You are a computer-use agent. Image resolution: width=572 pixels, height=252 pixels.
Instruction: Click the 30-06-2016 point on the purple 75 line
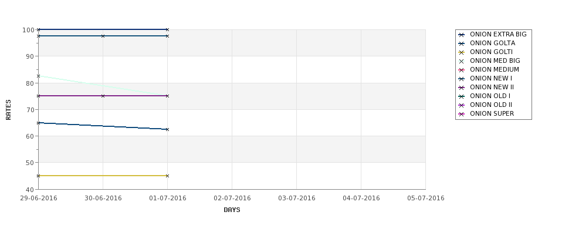103,96
